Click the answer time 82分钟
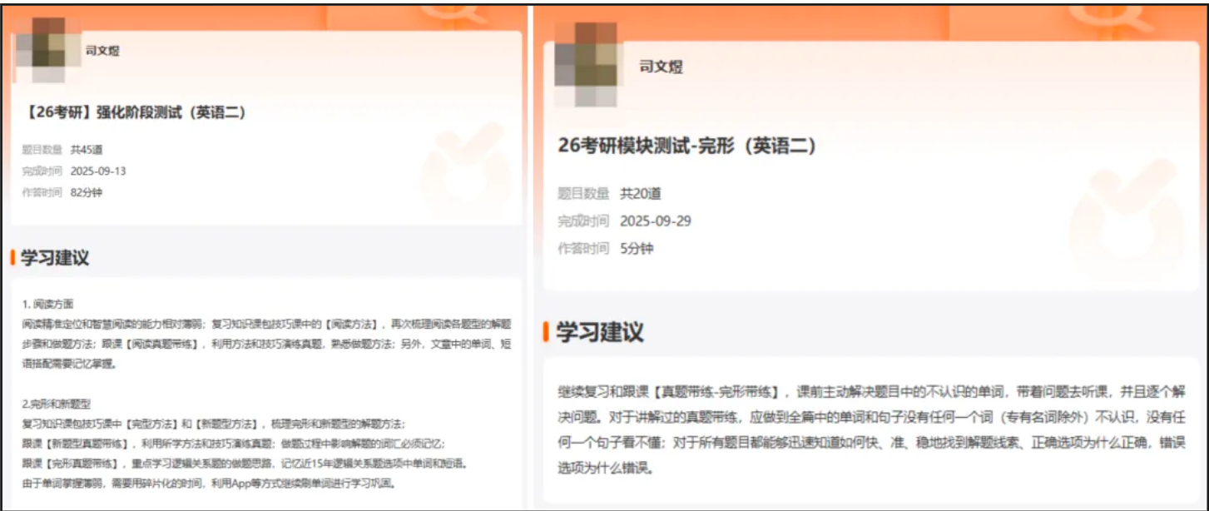 coord(87,192)
